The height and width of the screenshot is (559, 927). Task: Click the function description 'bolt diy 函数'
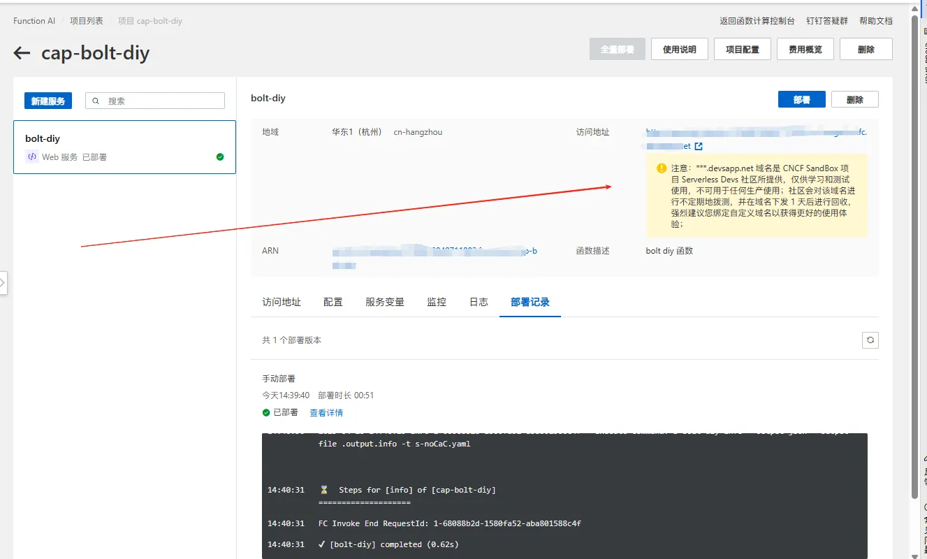pos(669,251)
